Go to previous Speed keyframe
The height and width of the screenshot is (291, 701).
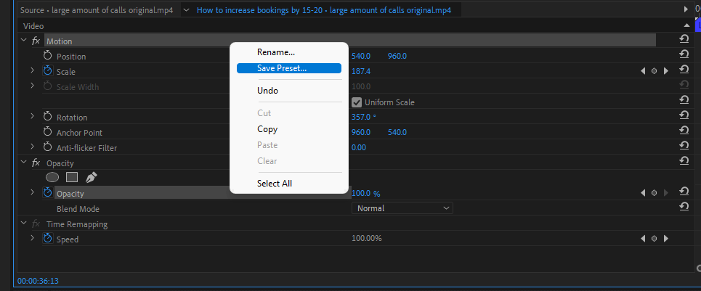(x=643, y=239)
